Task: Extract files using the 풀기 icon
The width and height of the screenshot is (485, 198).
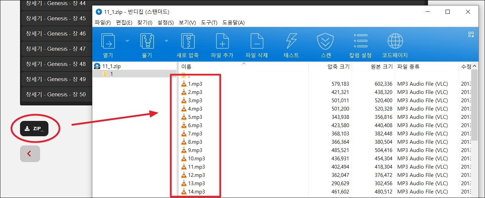Action: click(x=147, y=45)
